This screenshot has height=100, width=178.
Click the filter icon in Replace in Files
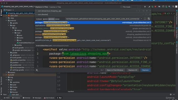(x=145, y=7)
